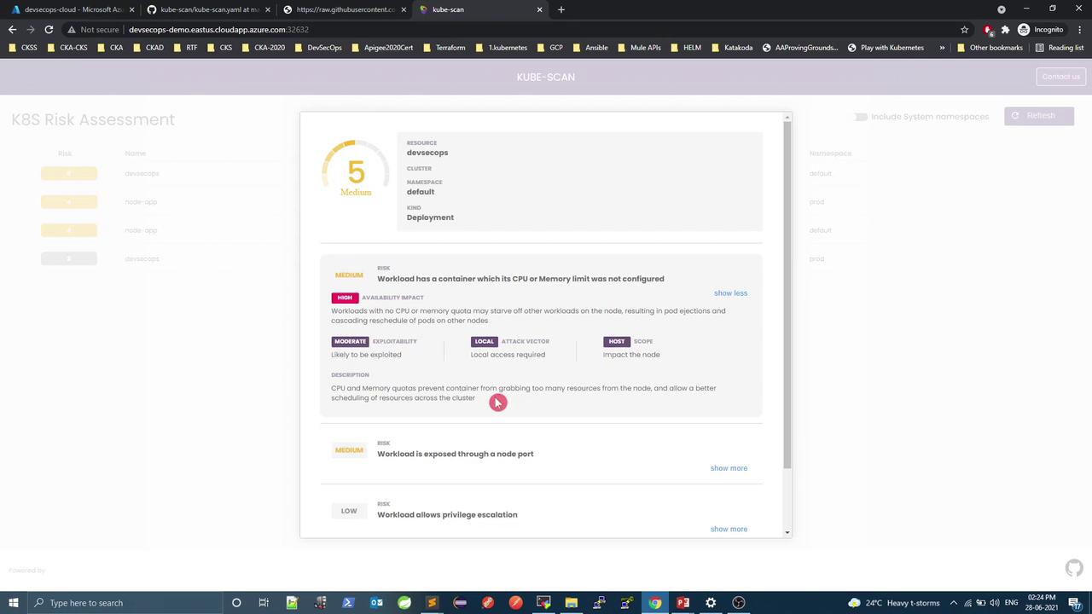Open the Terraform bookmark folder
This screenshot has height=614, width=1092.
point(444,48)
